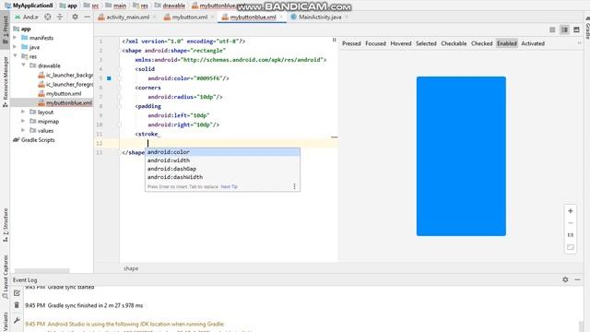This screenshot has width=590, height=332.
Task: Choose android:dashWidth from autocomplete
Action: click(222, 177)
